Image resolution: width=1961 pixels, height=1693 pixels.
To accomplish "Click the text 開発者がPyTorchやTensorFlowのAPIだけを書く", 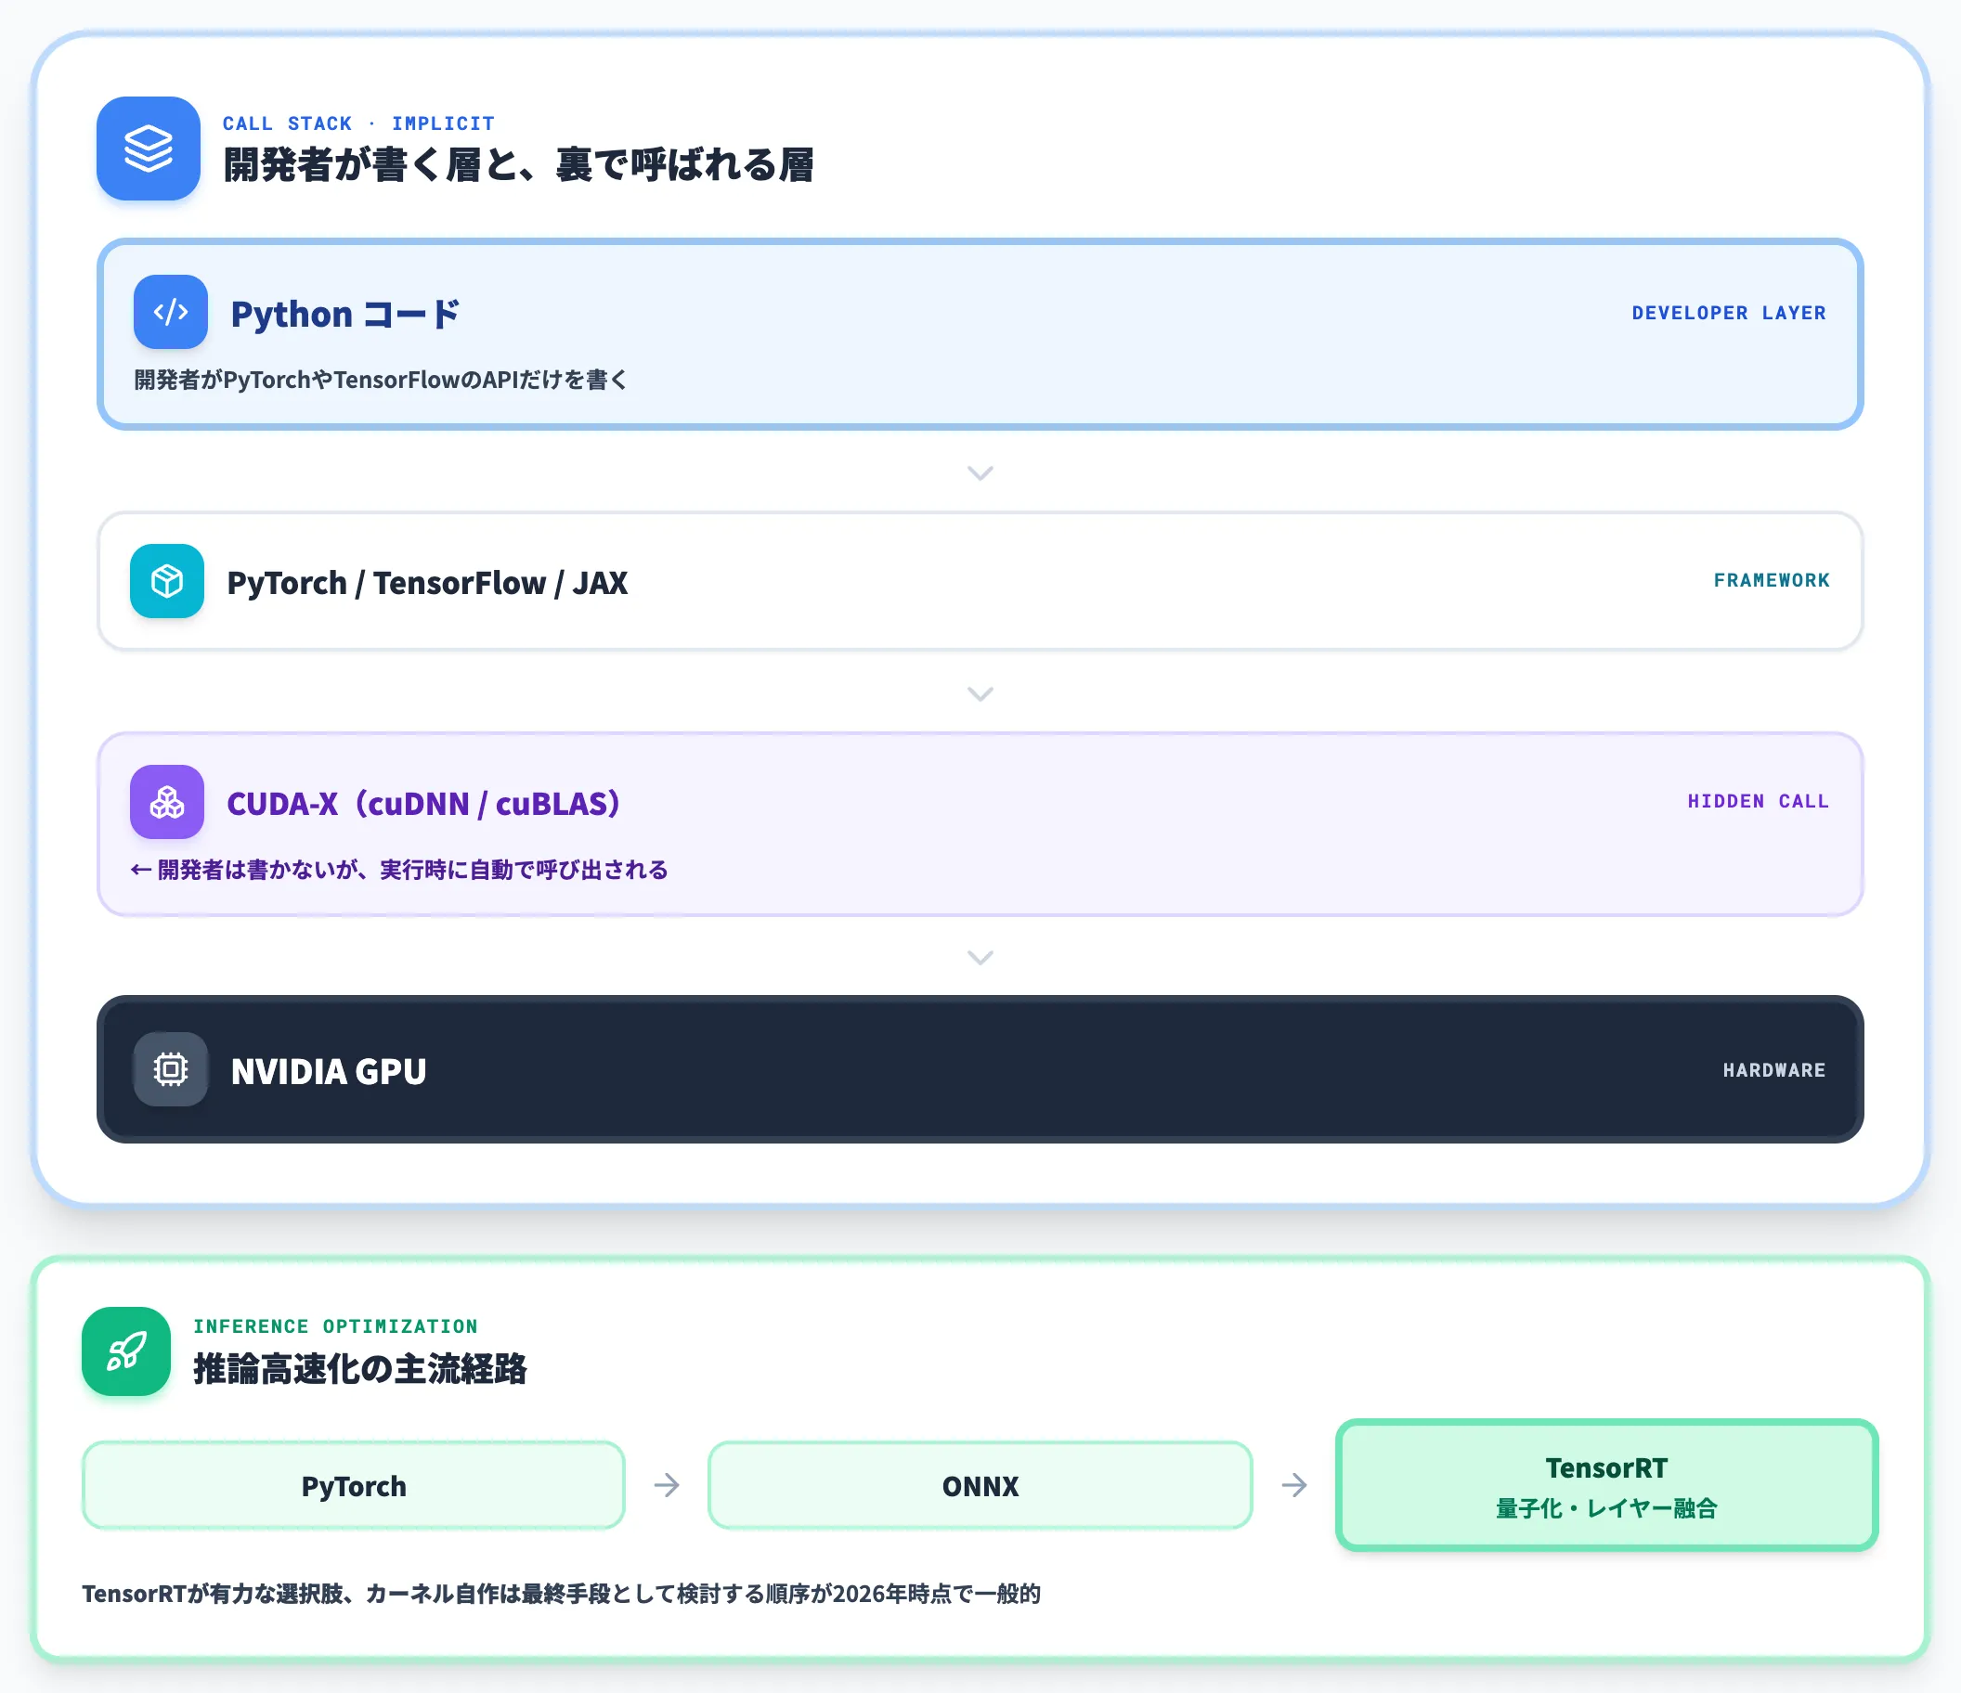I will point(381,380).
